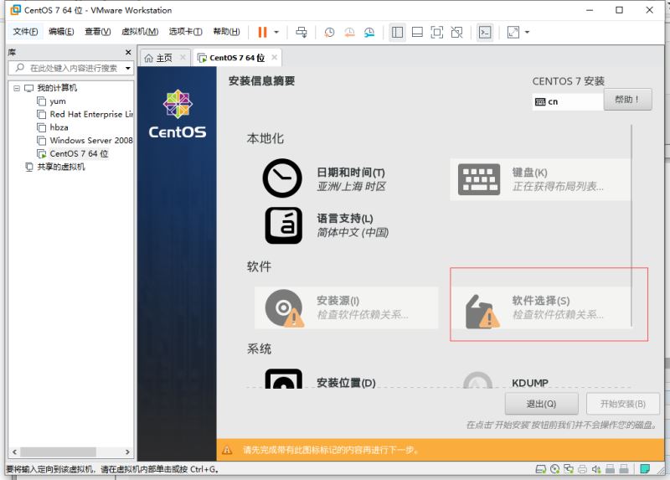Close the CentOS 7 64 位 tab

coord(274,58)
